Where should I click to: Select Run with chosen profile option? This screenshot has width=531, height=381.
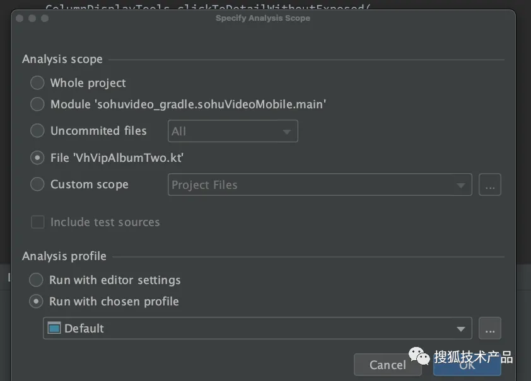37,302
